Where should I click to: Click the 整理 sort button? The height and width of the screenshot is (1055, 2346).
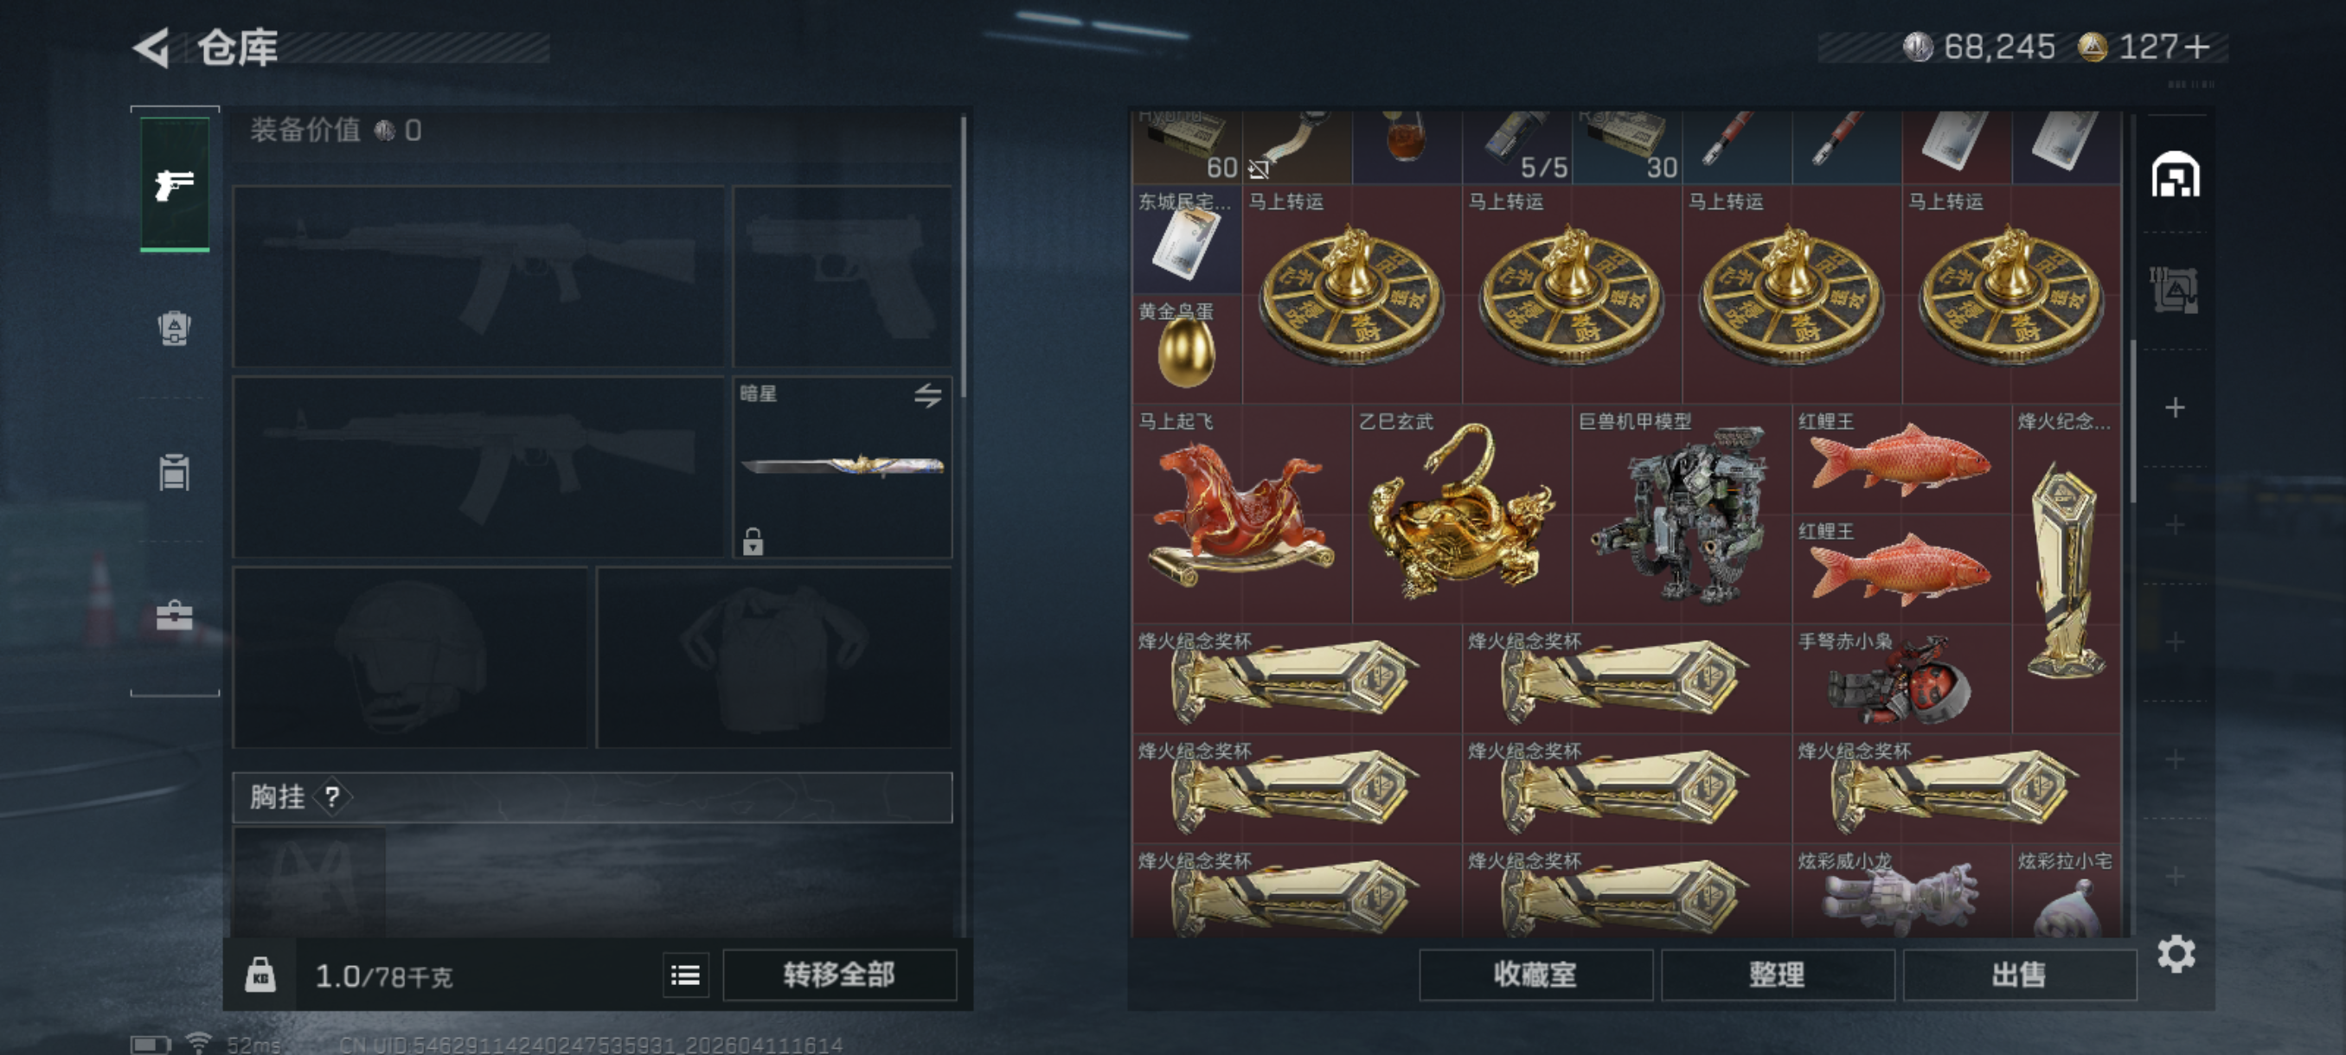pos(1777,975)
